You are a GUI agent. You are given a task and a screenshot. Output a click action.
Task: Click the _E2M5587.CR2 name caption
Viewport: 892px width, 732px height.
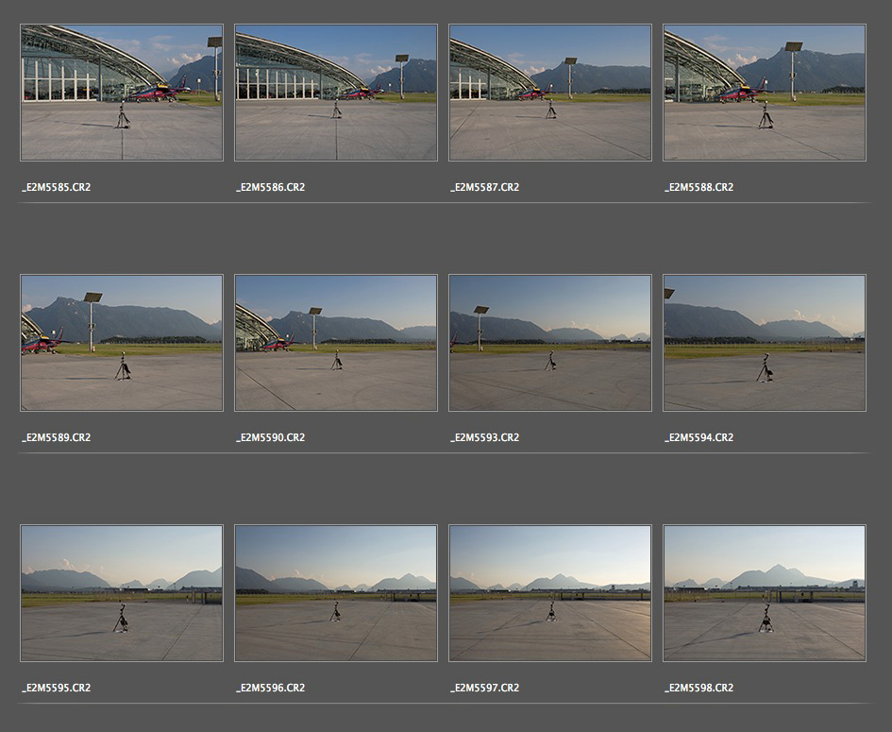(485, 187)
